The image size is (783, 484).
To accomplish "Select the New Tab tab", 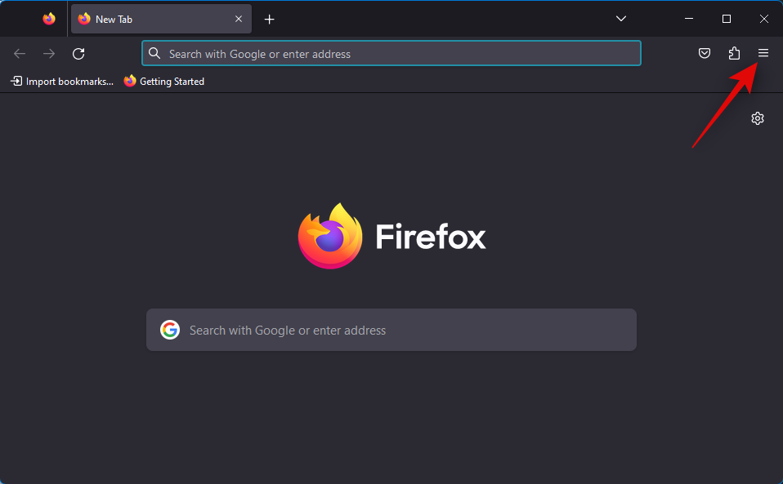I will pos(161,19).
